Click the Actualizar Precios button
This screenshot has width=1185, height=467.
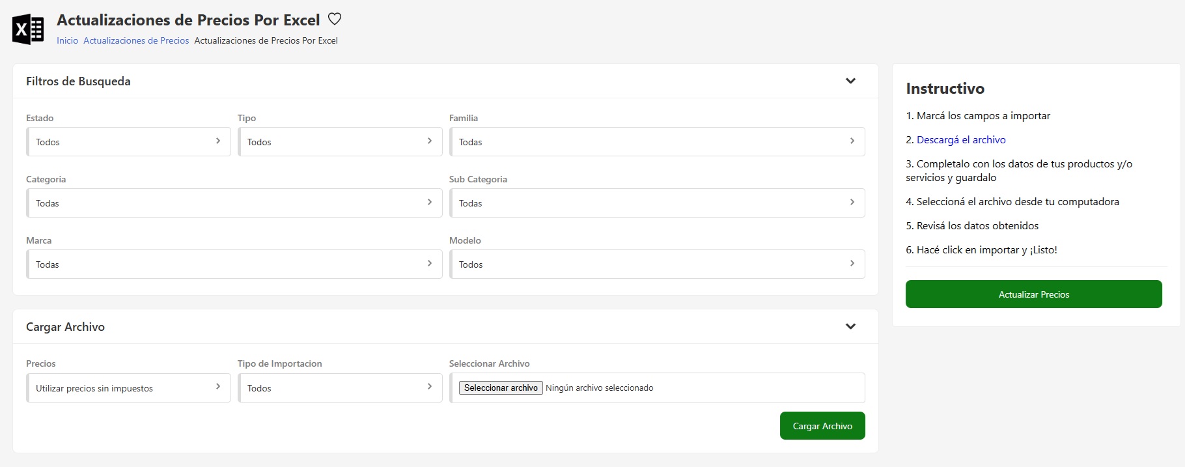click(1033, 294)
